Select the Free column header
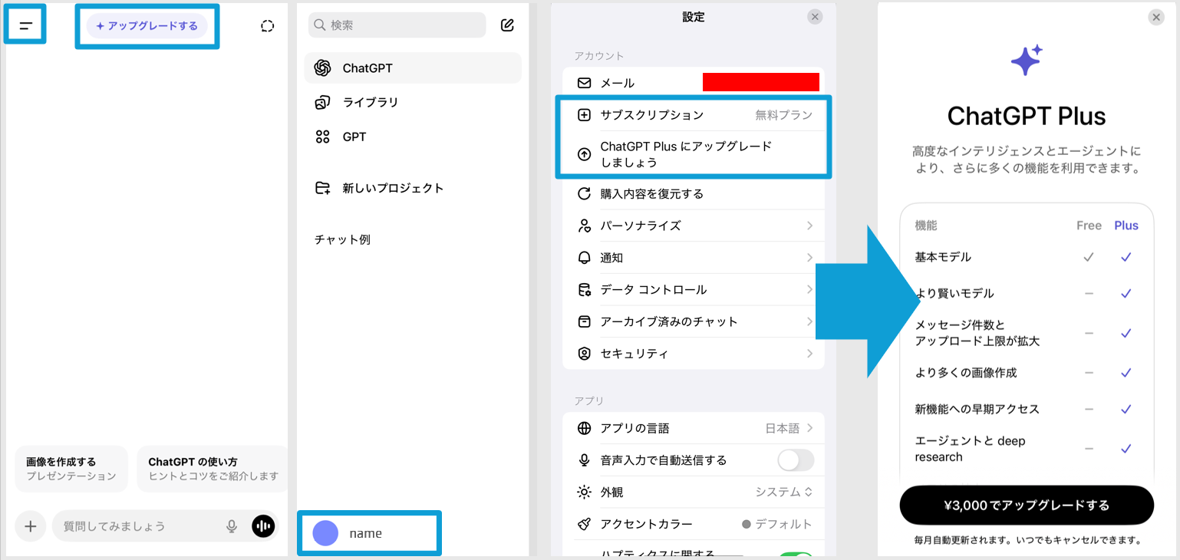The height and width of the screenshot is (560, 1180). click(1089, 226)
